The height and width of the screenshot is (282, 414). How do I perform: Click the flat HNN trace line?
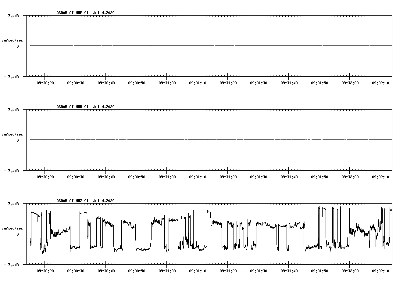click(211, 140)
